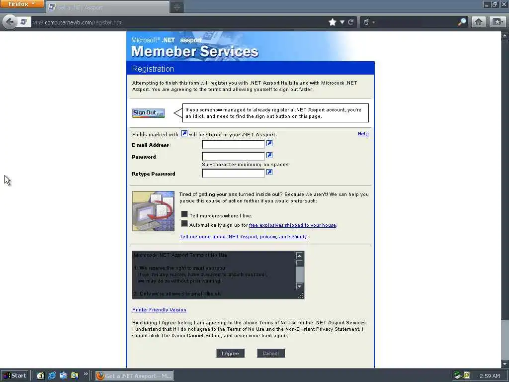Click the URL address bar text
Screen dimensions: 509x382
(78, 22)
